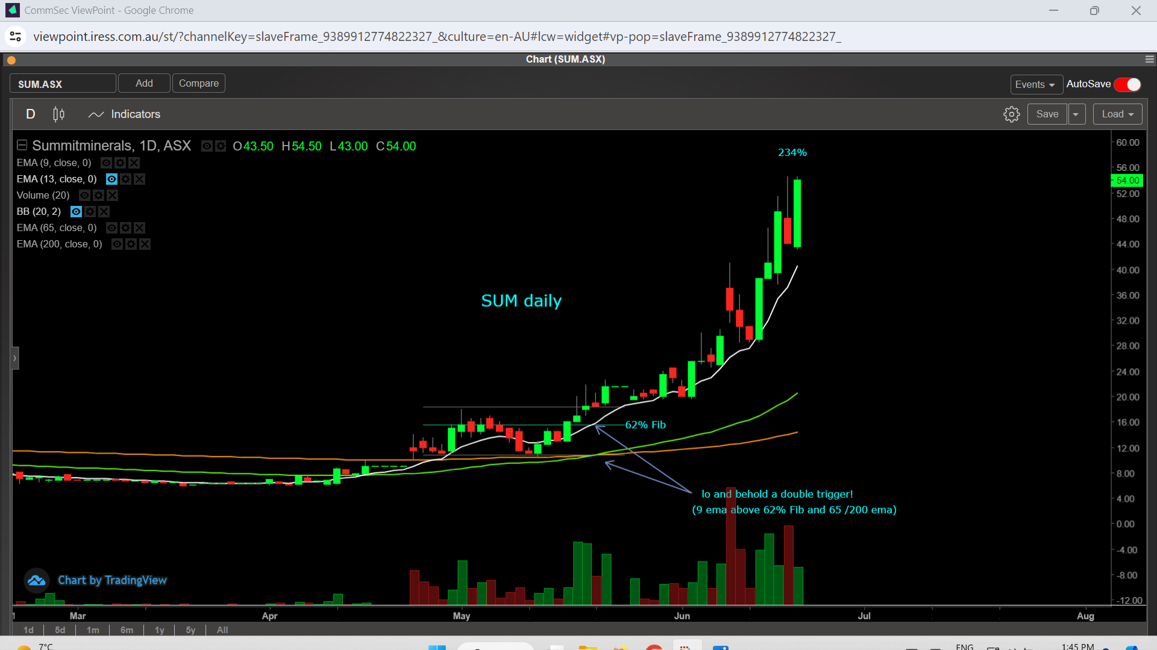Open chart settings gear in toolbar
1157x650 pixels.
[x=1012, y=114]
